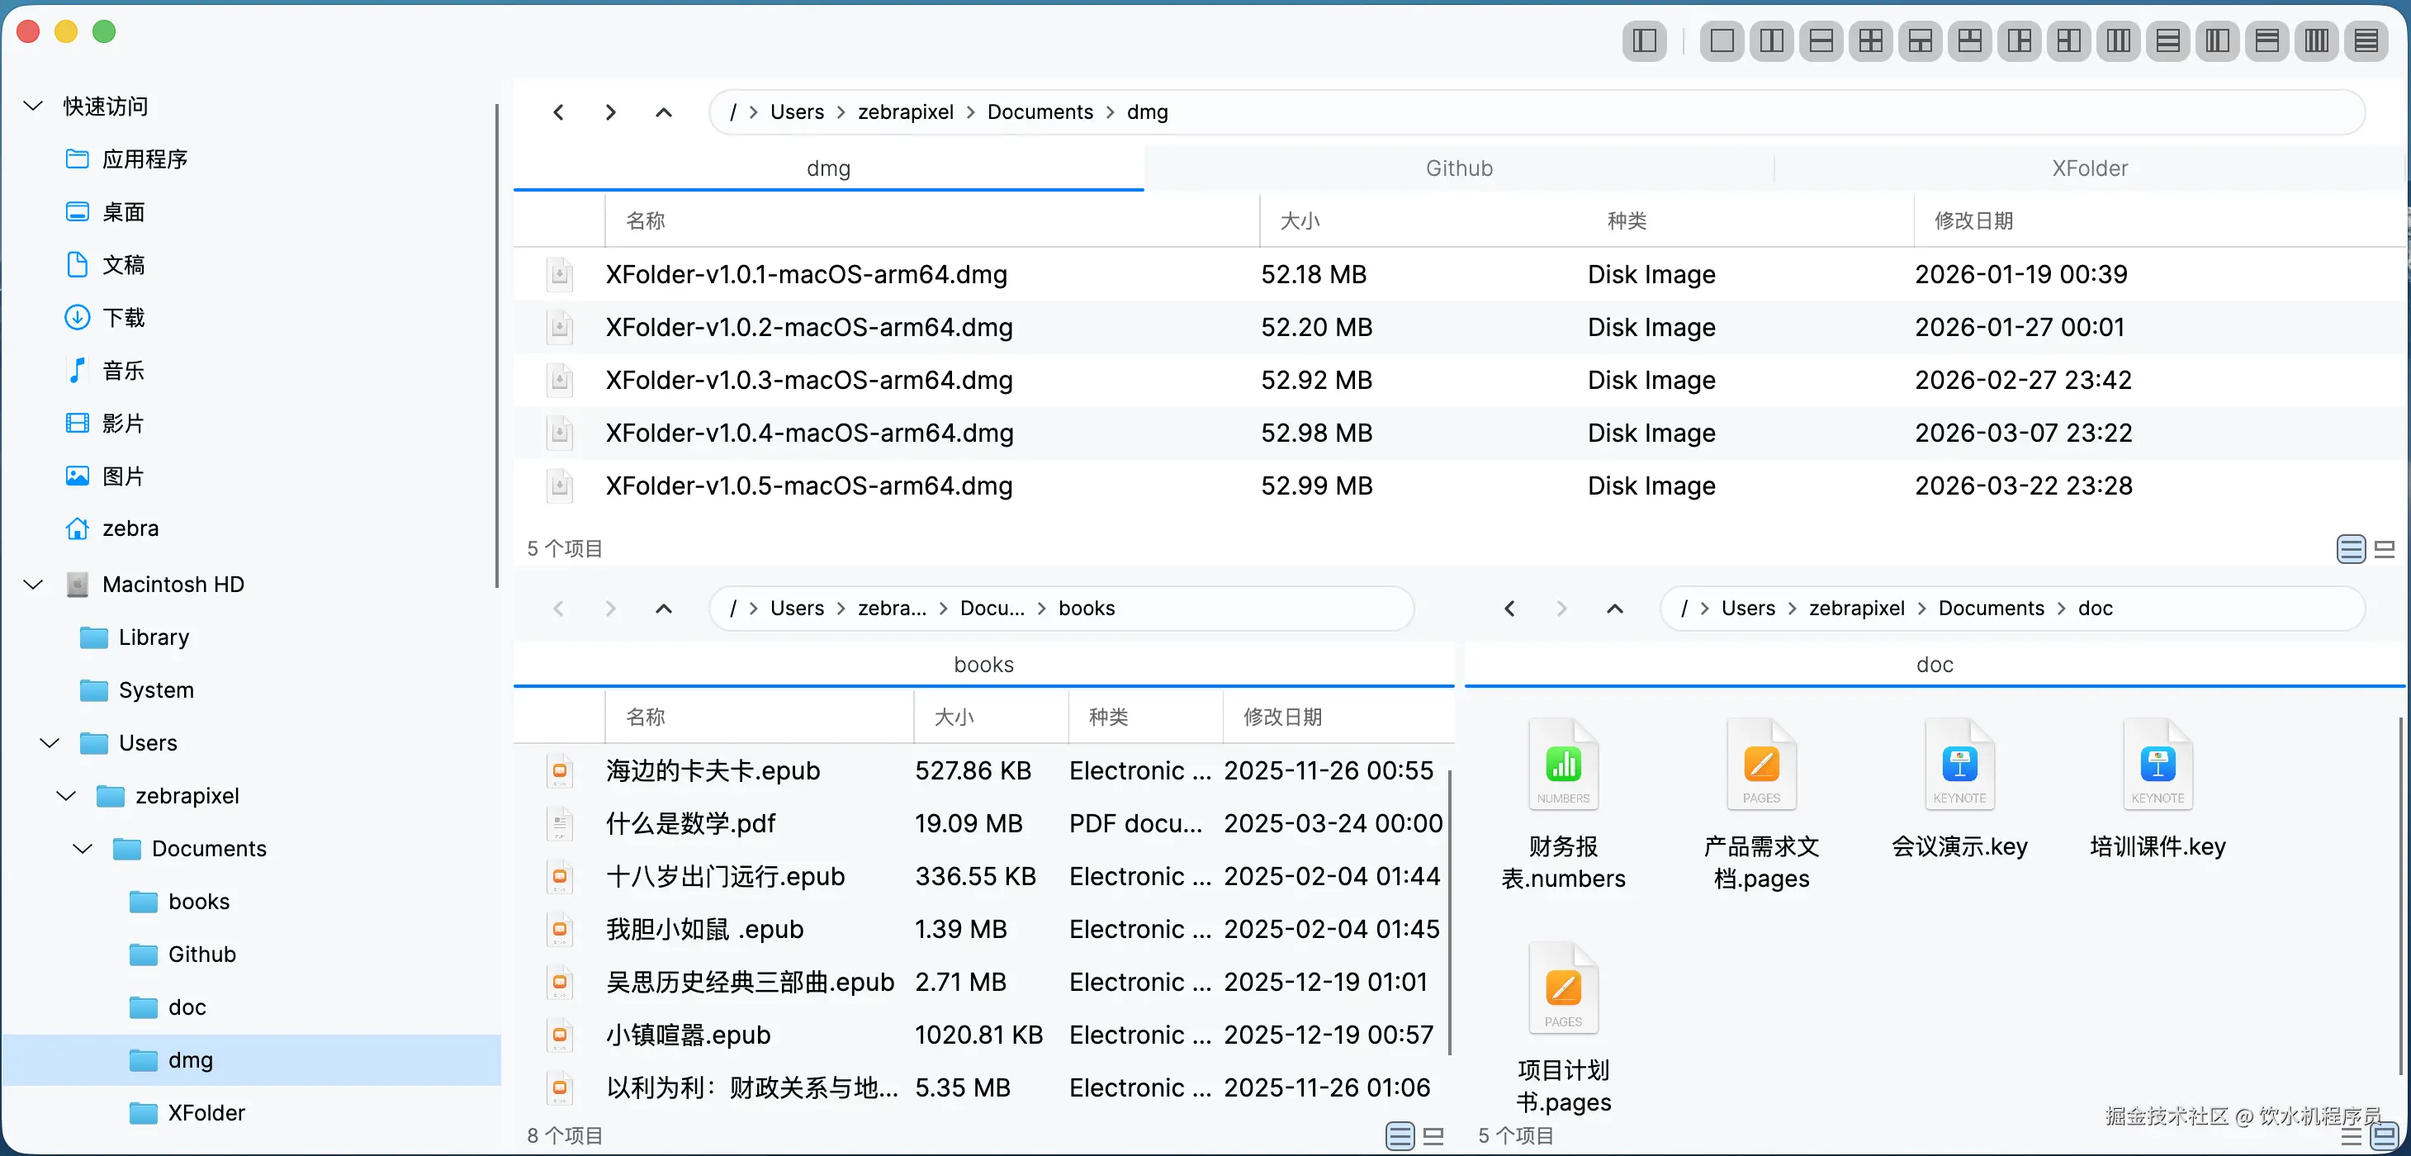This screenshot has width=2411, height=1156.
Task: Select layout with two top, one bottom panes
Action: click(x=1969, y=41)
